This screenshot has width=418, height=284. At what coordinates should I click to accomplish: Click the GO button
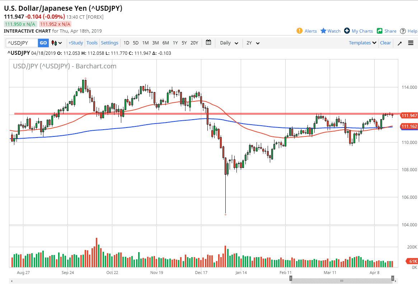pyautogui.click(x=43, y=43)
